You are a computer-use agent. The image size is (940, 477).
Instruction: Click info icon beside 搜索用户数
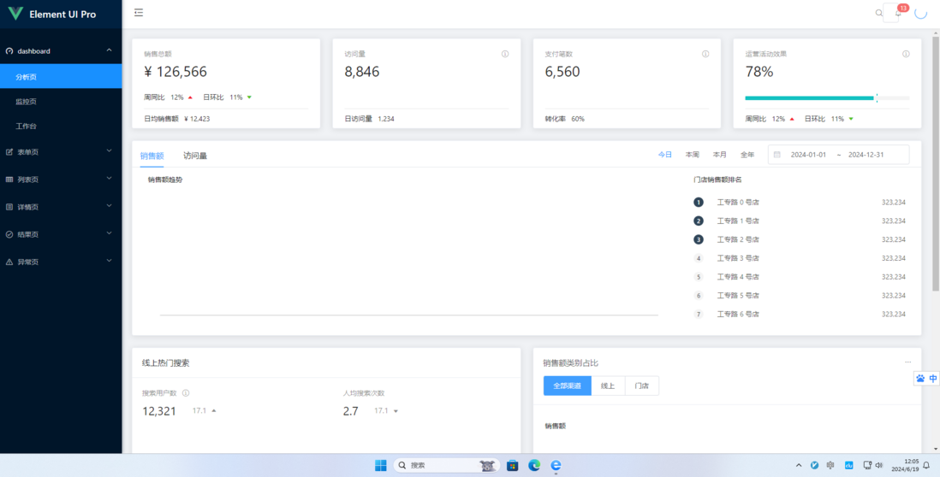186,393
